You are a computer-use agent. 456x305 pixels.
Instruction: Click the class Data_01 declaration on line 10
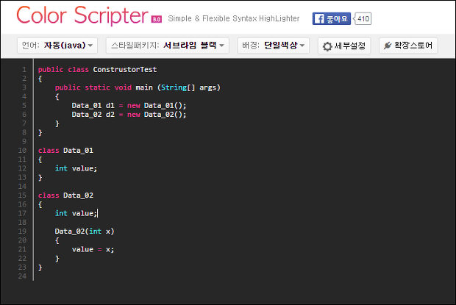coord(65,151)
